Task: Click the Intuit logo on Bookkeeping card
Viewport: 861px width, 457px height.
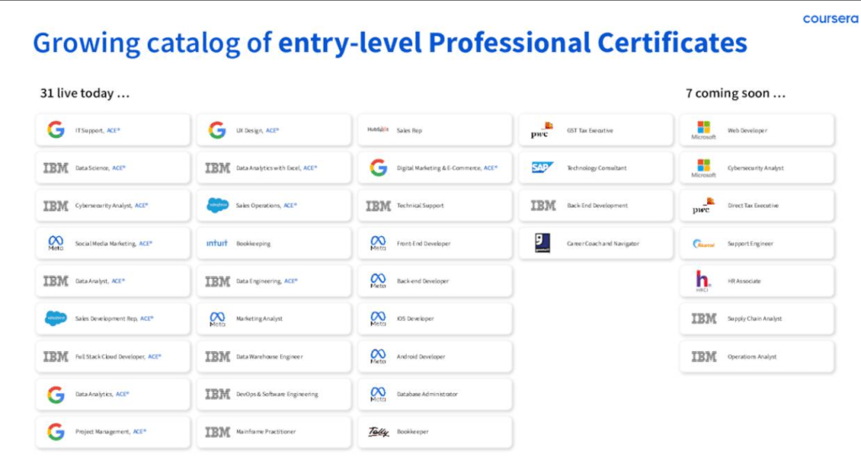Action: [x=217, y=244]
